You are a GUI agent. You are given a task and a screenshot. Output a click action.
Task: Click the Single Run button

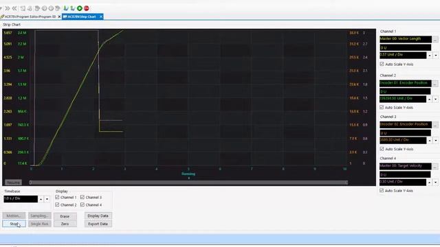(x=40, y=224)
